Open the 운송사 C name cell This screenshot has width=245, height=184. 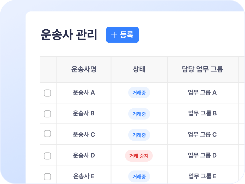(x=84, y=135)
